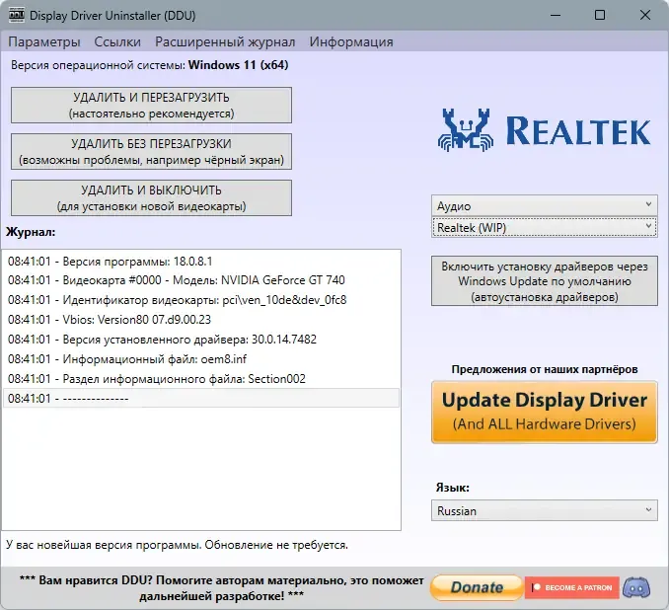
Task: Expand the Russian language dropdown
Action: (x=544, y=510)
